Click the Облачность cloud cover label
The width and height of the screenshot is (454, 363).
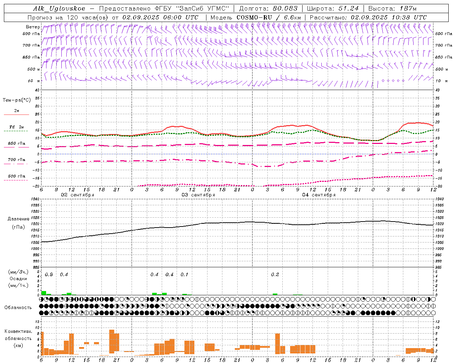point(18,307)
